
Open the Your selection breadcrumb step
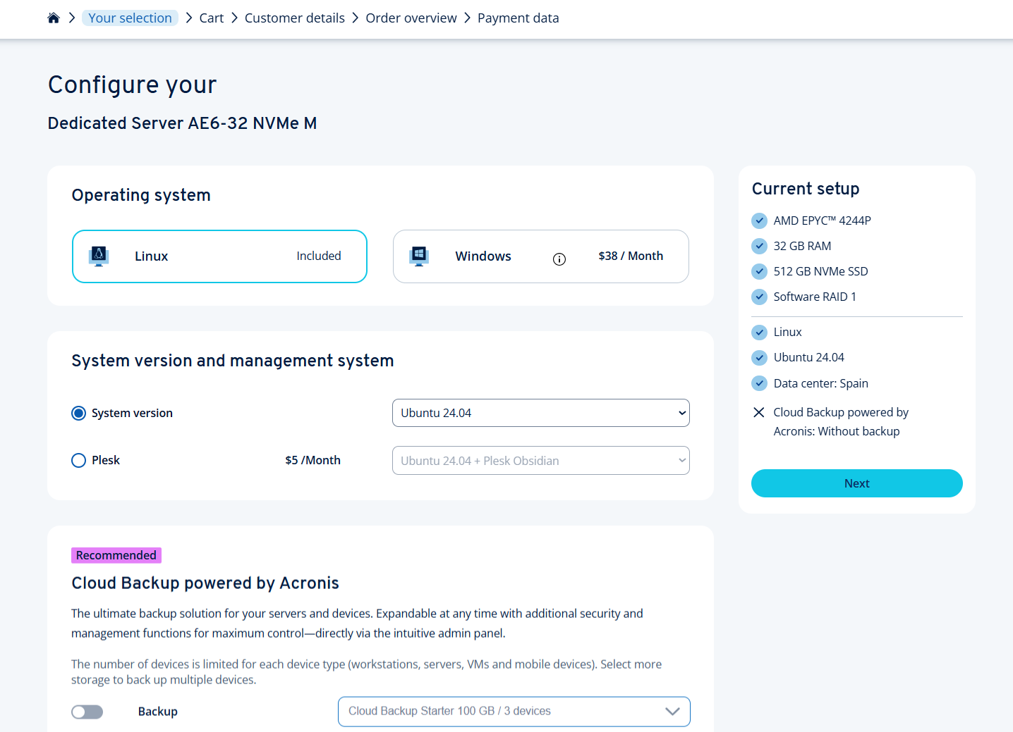(x=130, y=18)
